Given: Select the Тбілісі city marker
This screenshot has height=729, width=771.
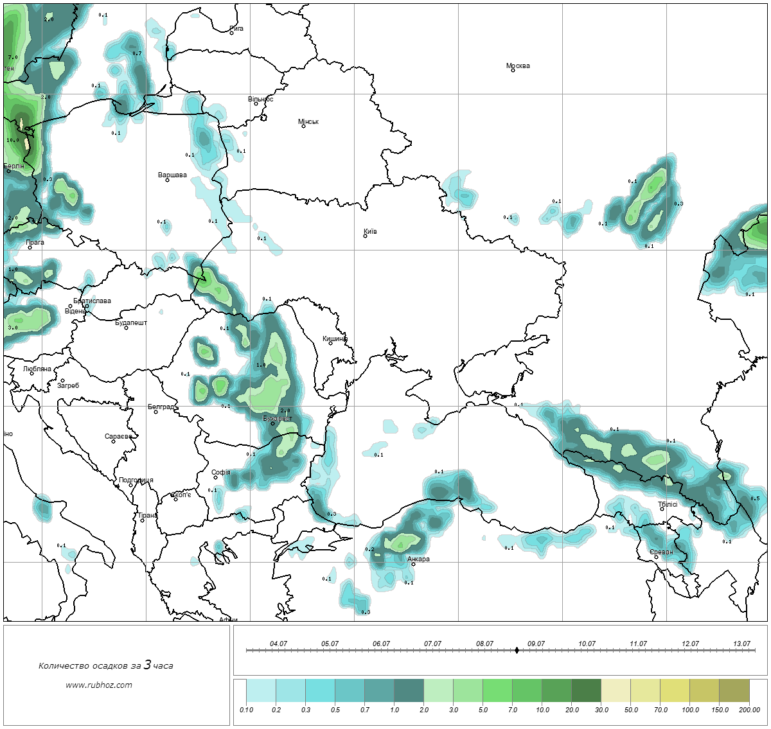Looking at the screenshot, I should pyautogui.click(x=662, y=509).
